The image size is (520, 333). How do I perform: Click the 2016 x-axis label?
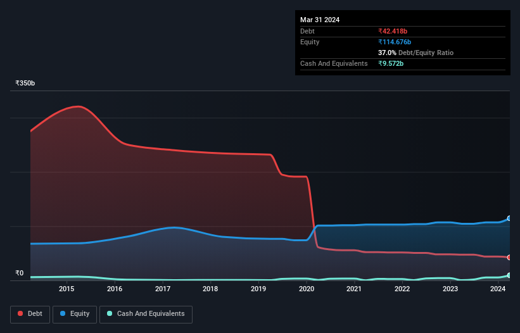(115, 289)
